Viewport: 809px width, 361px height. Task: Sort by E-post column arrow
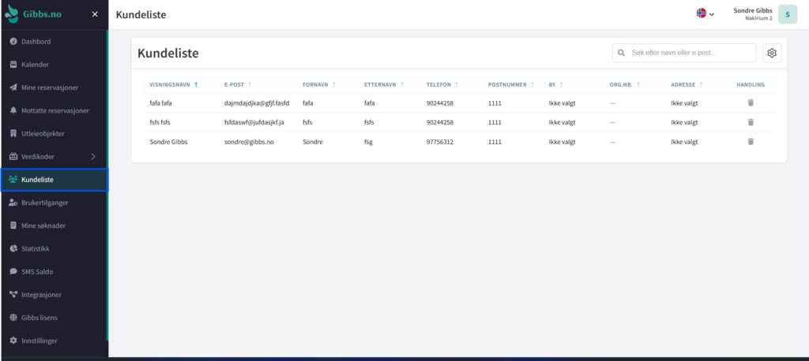(x=250, y=85)
